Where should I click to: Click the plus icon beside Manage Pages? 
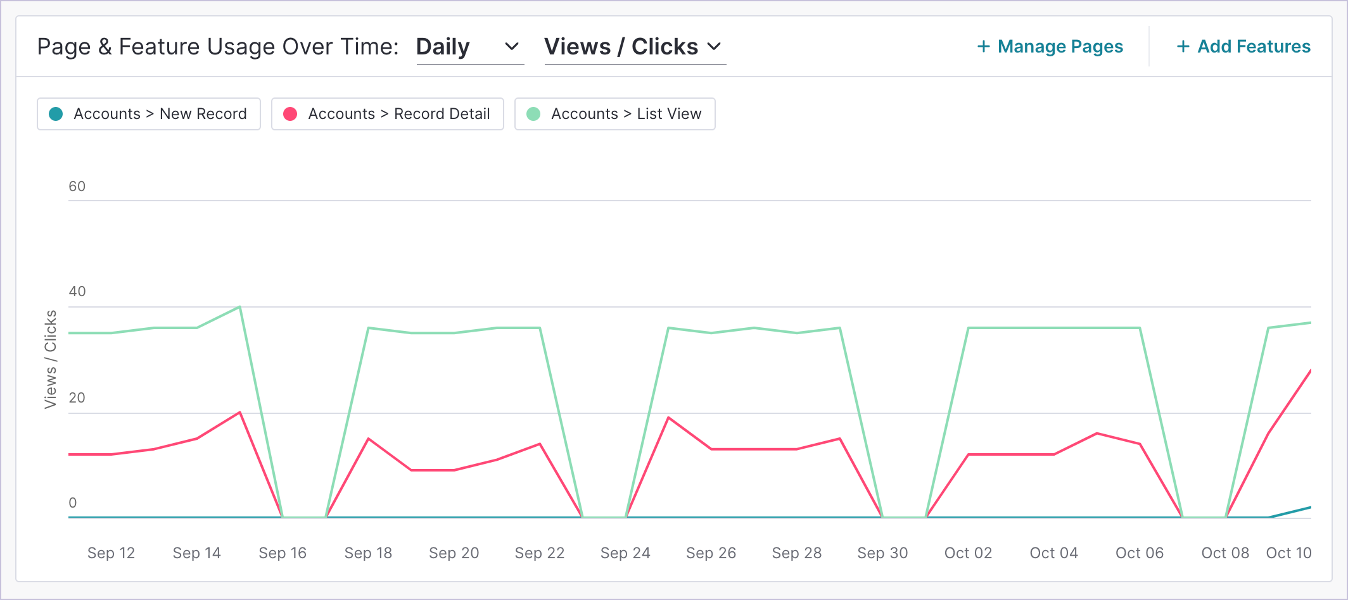coord(983,47)
